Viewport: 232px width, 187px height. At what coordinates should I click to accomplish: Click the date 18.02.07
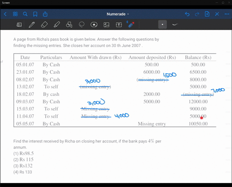pyautogui.click(x=25, y=94)
